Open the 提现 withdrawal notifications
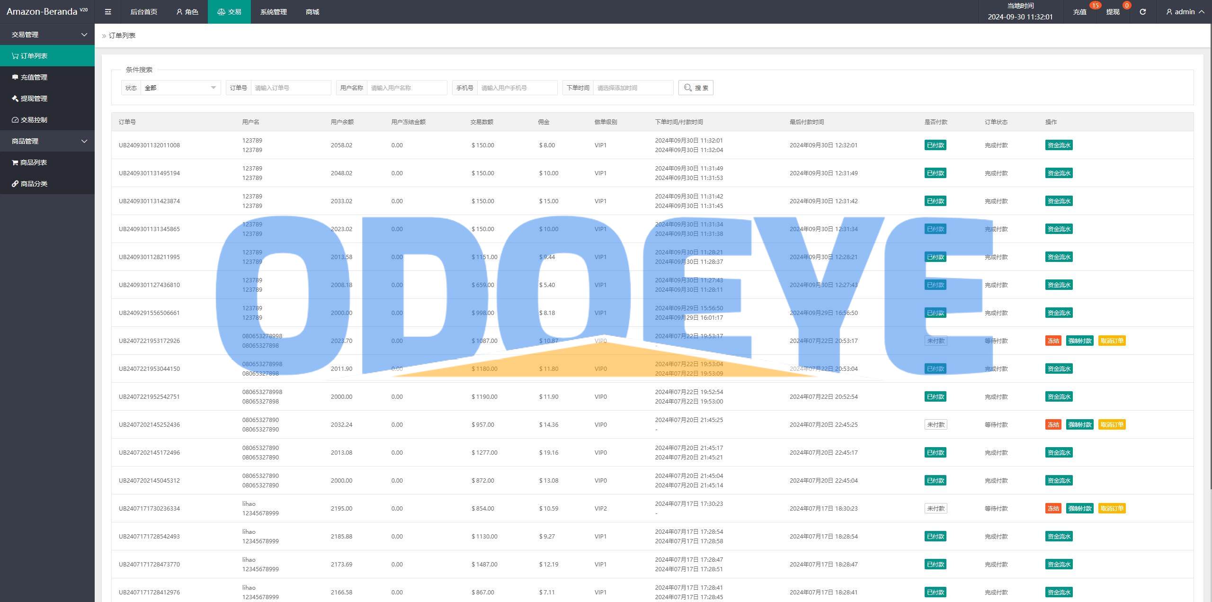1212x602 pixels. pyautogui.click(x=1113, y=12)
